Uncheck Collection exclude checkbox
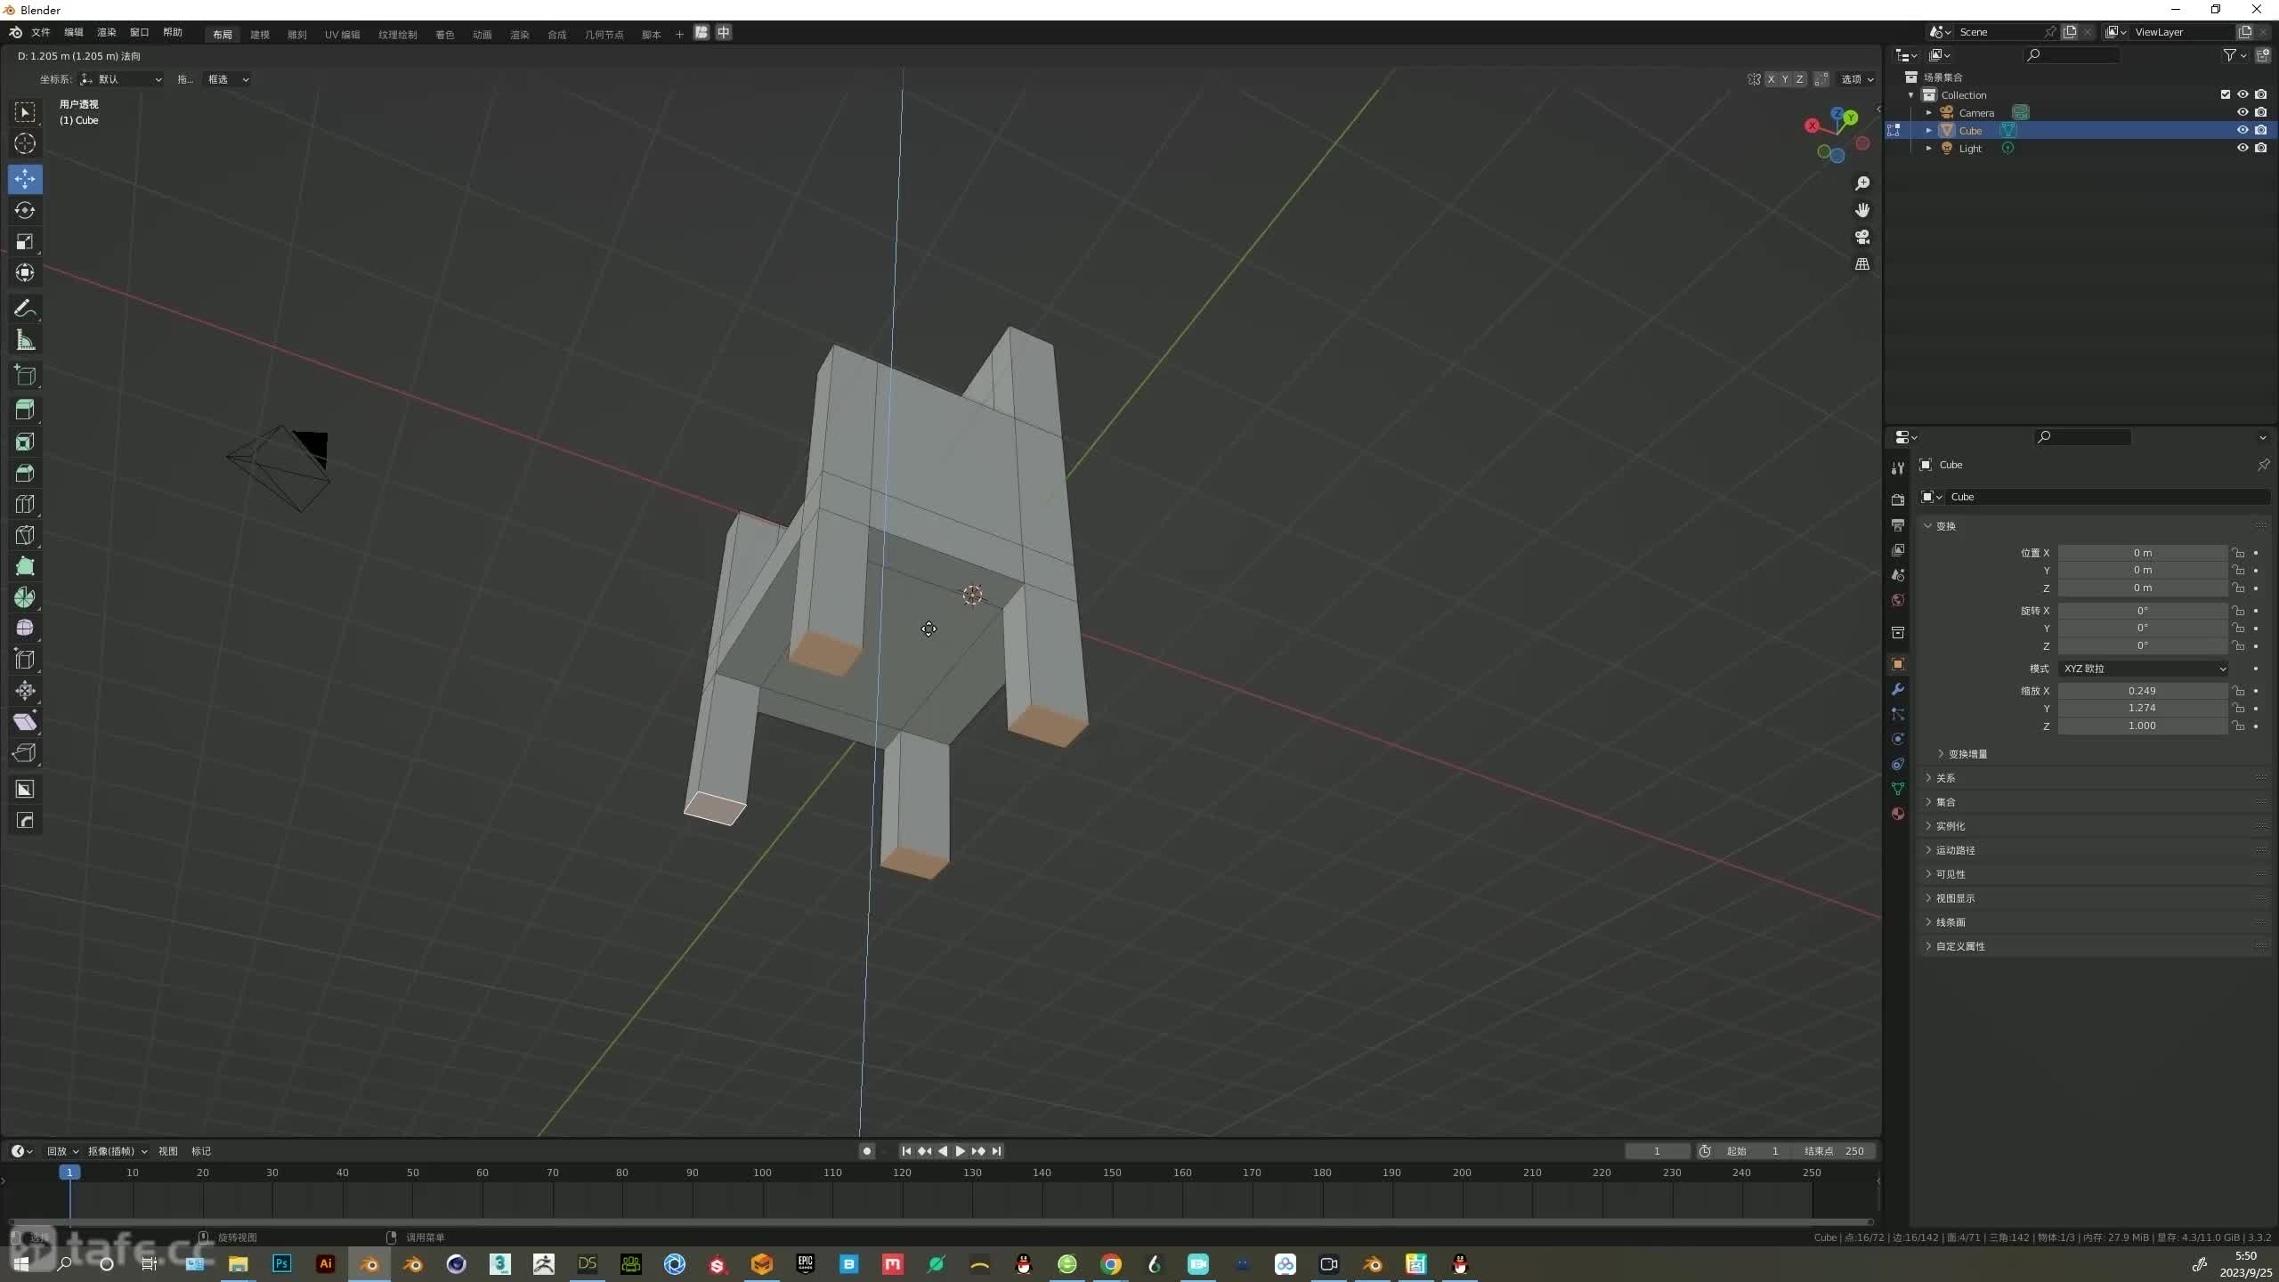The image size is (2279, 1282). [2226, 94]
